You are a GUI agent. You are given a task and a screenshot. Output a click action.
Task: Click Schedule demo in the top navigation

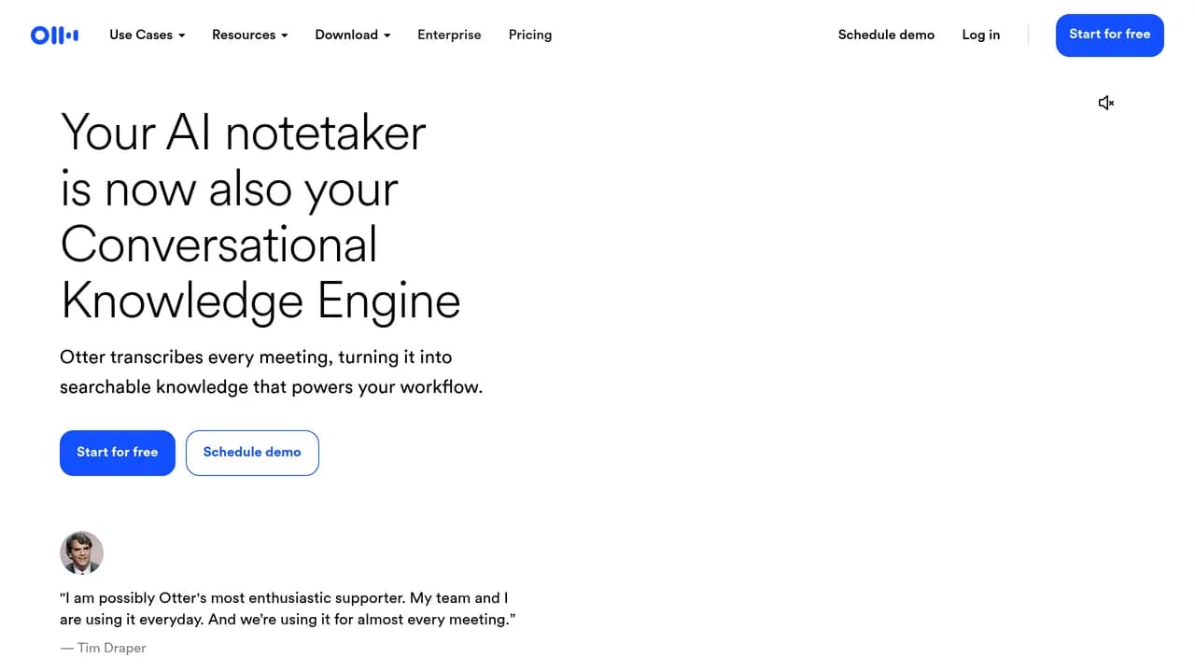pyautogui.click(x=886, y=35)
